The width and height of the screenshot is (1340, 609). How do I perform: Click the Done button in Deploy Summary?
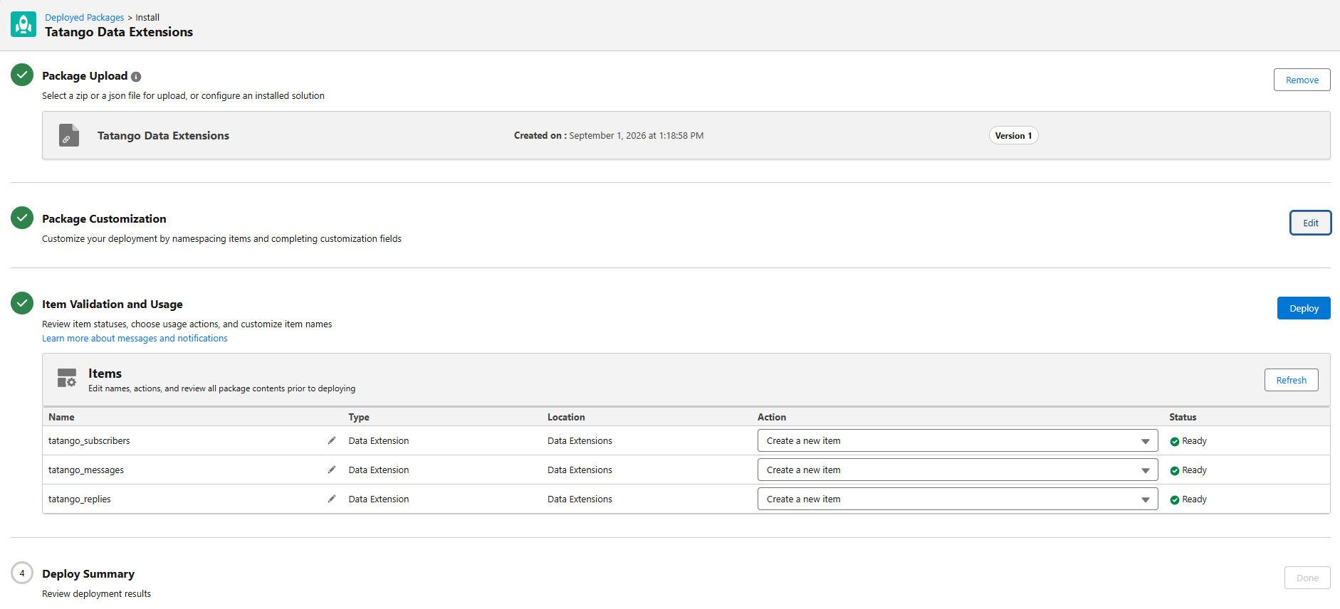[x=1307, y=578]
